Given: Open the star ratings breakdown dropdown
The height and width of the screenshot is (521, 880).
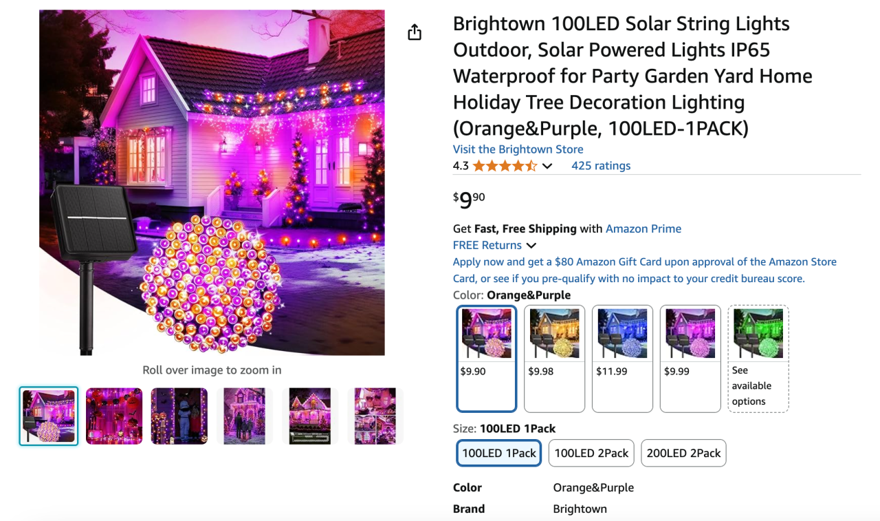Looking at the screenshot, I should (547, 165).
